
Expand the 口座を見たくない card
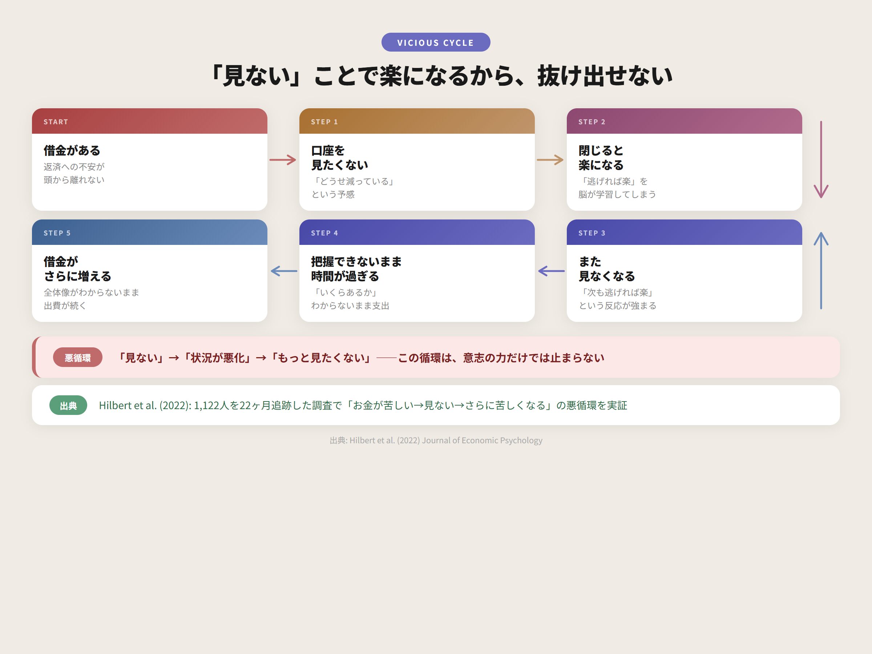click(417, 170)
